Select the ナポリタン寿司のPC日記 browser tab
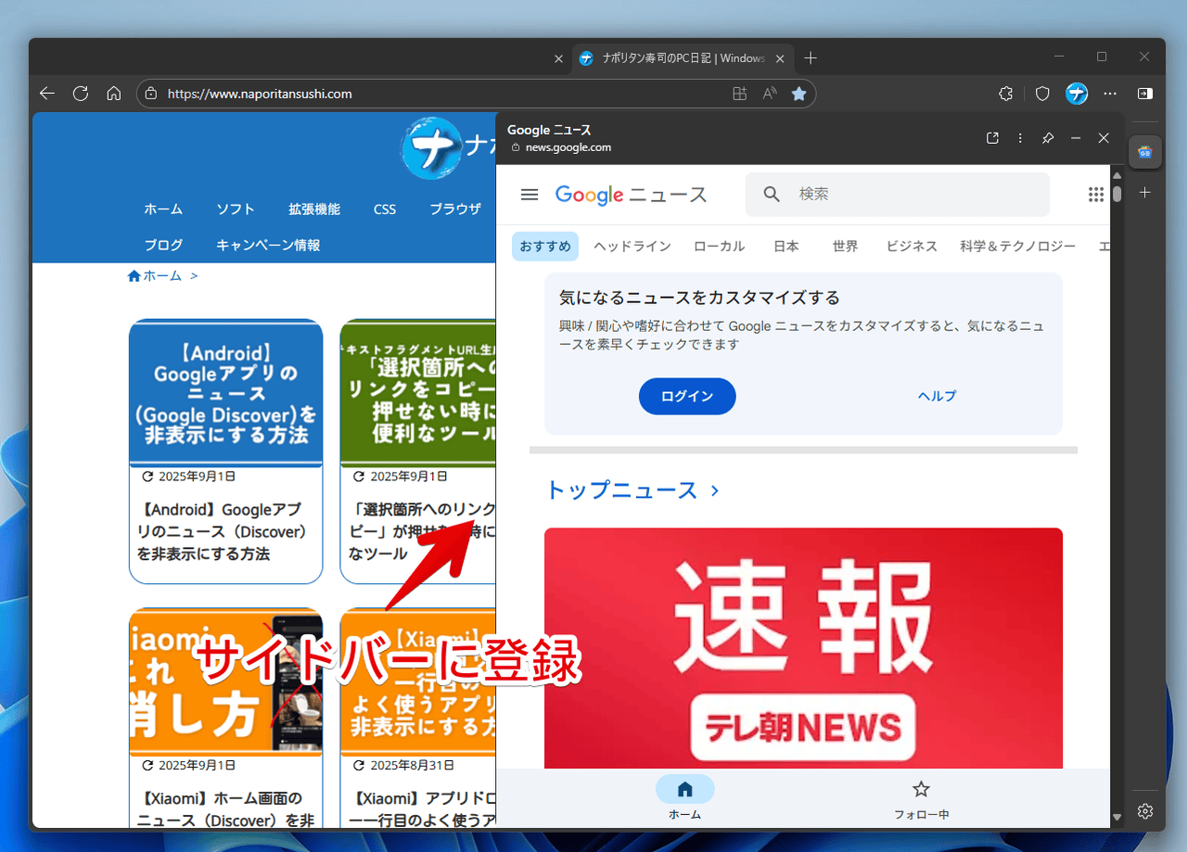The width and height of the screenshot is (1187, 852). [683, 58]
